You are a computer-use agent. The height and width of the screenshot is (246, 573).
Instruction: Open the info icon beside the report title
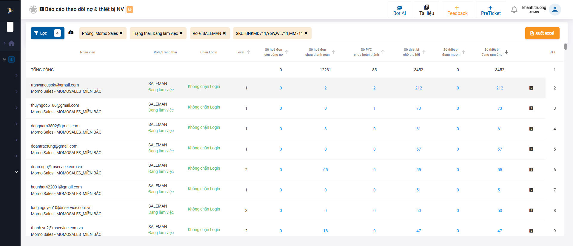click(42, 9)
